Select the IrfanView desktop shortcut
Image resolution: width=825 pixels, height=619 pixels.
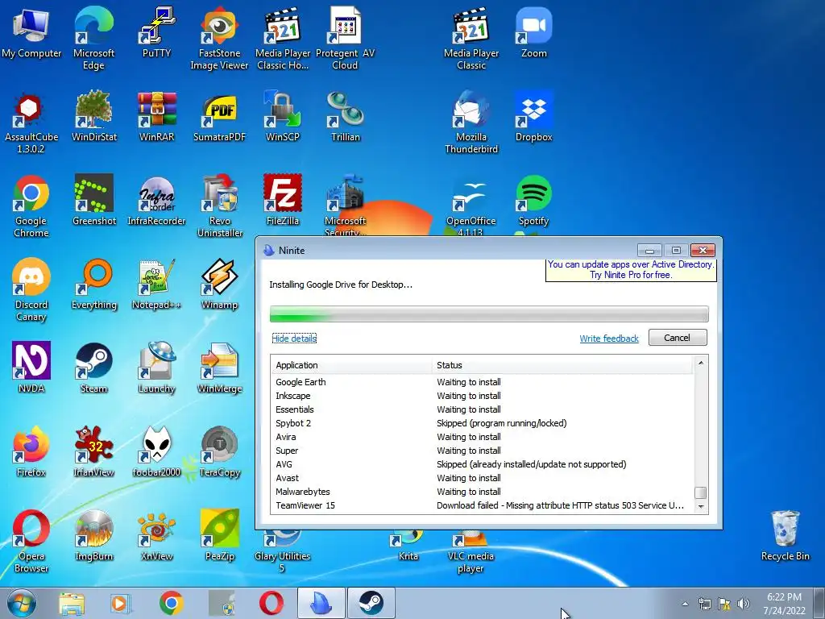pos(93,451)
